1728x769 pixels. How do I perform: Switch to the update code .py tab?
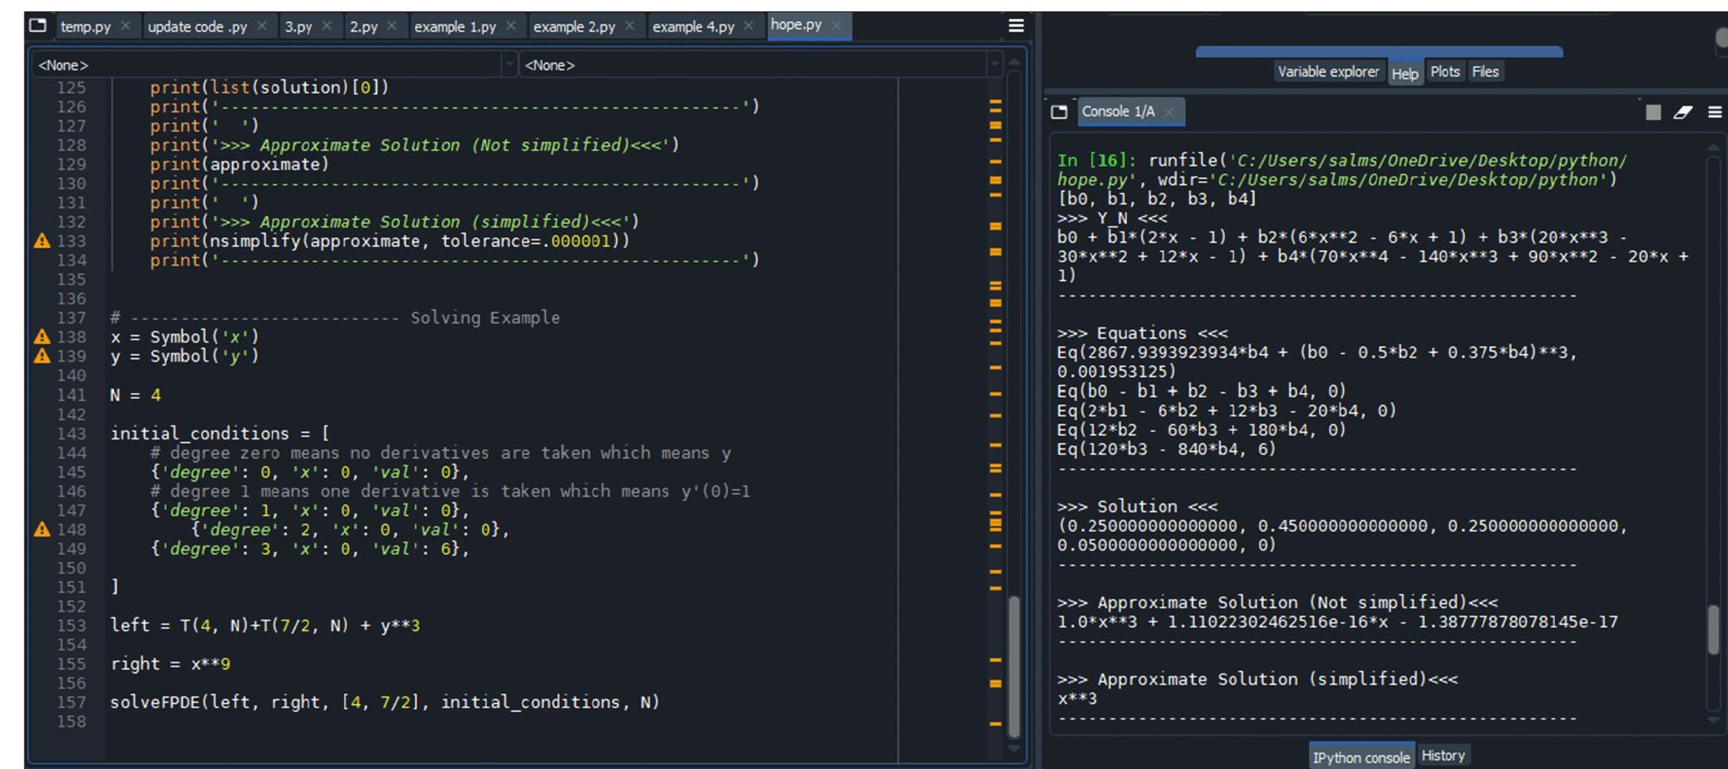coord(198,27)
